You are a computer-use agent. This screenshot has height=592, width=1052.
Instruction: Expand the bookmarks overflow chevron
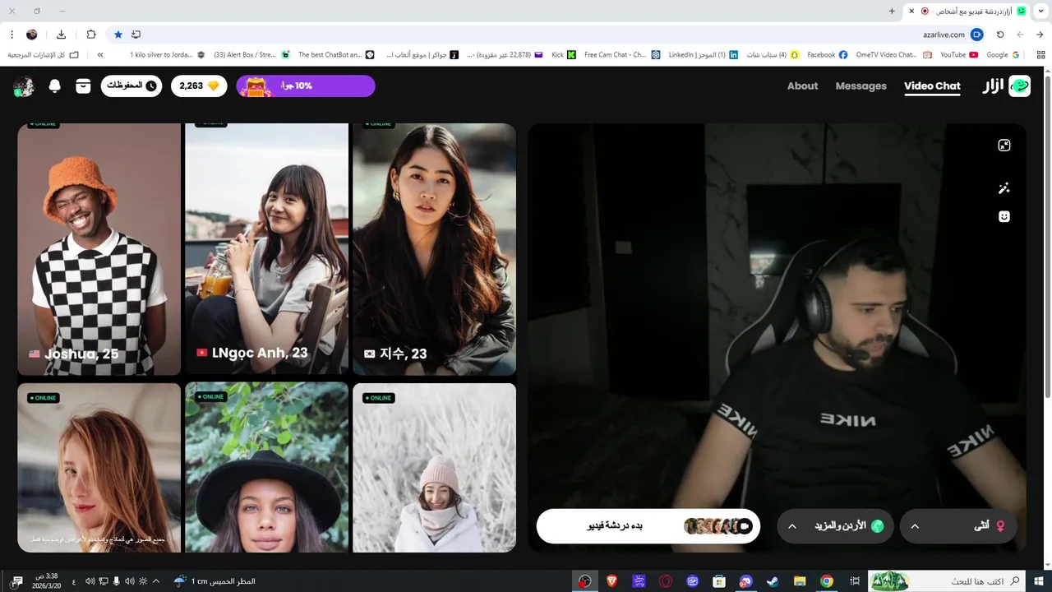pos(100,54)
